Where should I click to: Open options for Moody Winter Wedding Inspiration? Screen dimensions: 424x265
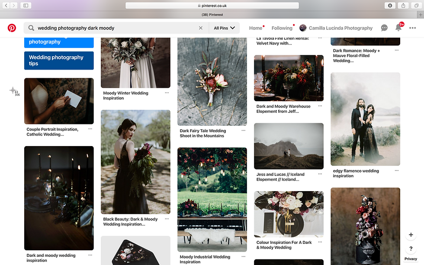coord(167,93)
